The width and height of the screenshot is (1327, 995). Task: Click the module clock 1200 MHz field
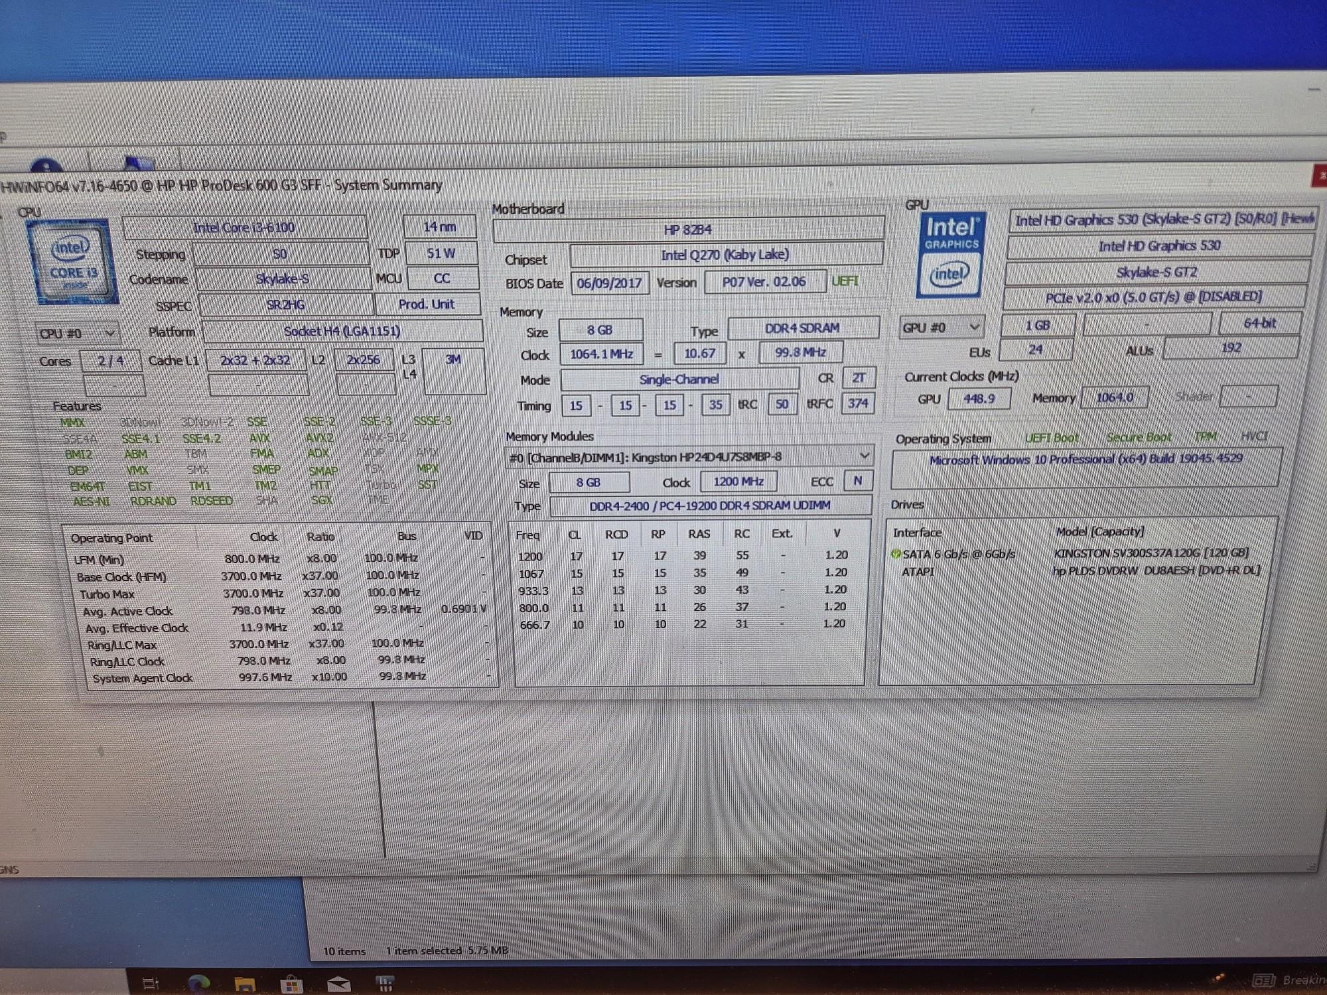point(738,482)
